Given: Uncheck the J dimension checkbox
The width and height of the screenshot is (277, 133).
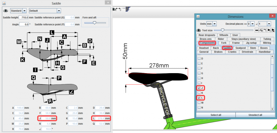Looking at the screenshot, I should pyautogui.click(x=199, y=88).
